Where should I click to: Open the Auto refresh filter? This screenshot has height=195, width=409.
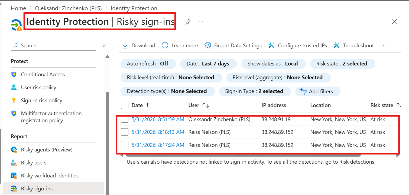(148, 64)
